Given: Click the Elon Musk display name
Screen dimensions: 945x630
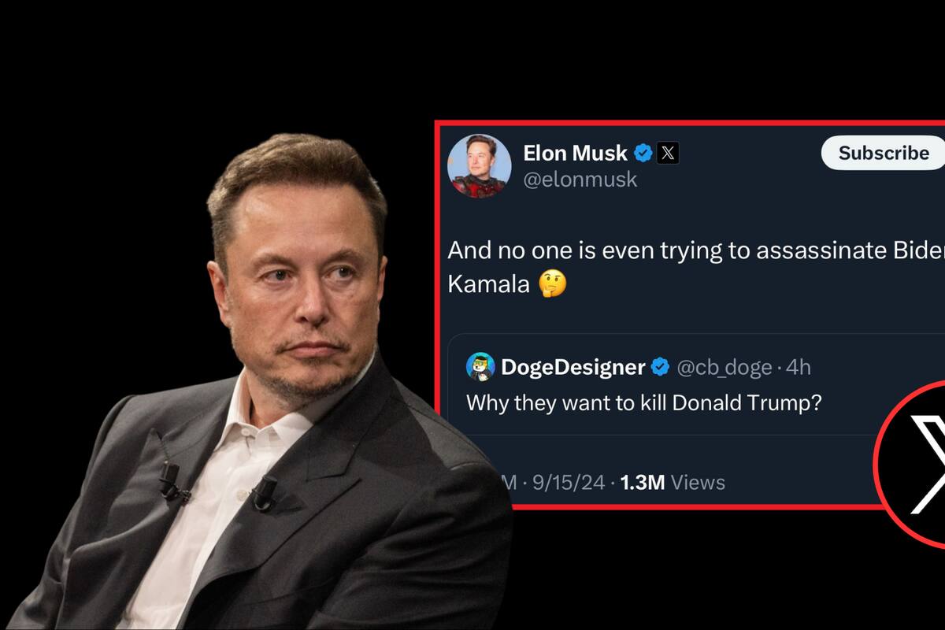Looking at the screenshot, I should (x=576, y=154).
